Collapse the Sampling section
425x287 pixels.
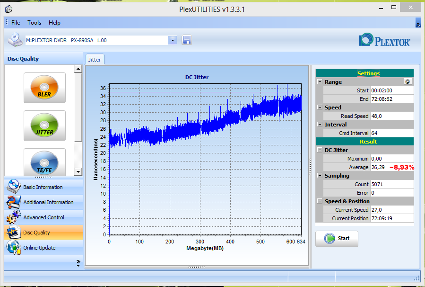coord(320,175)
